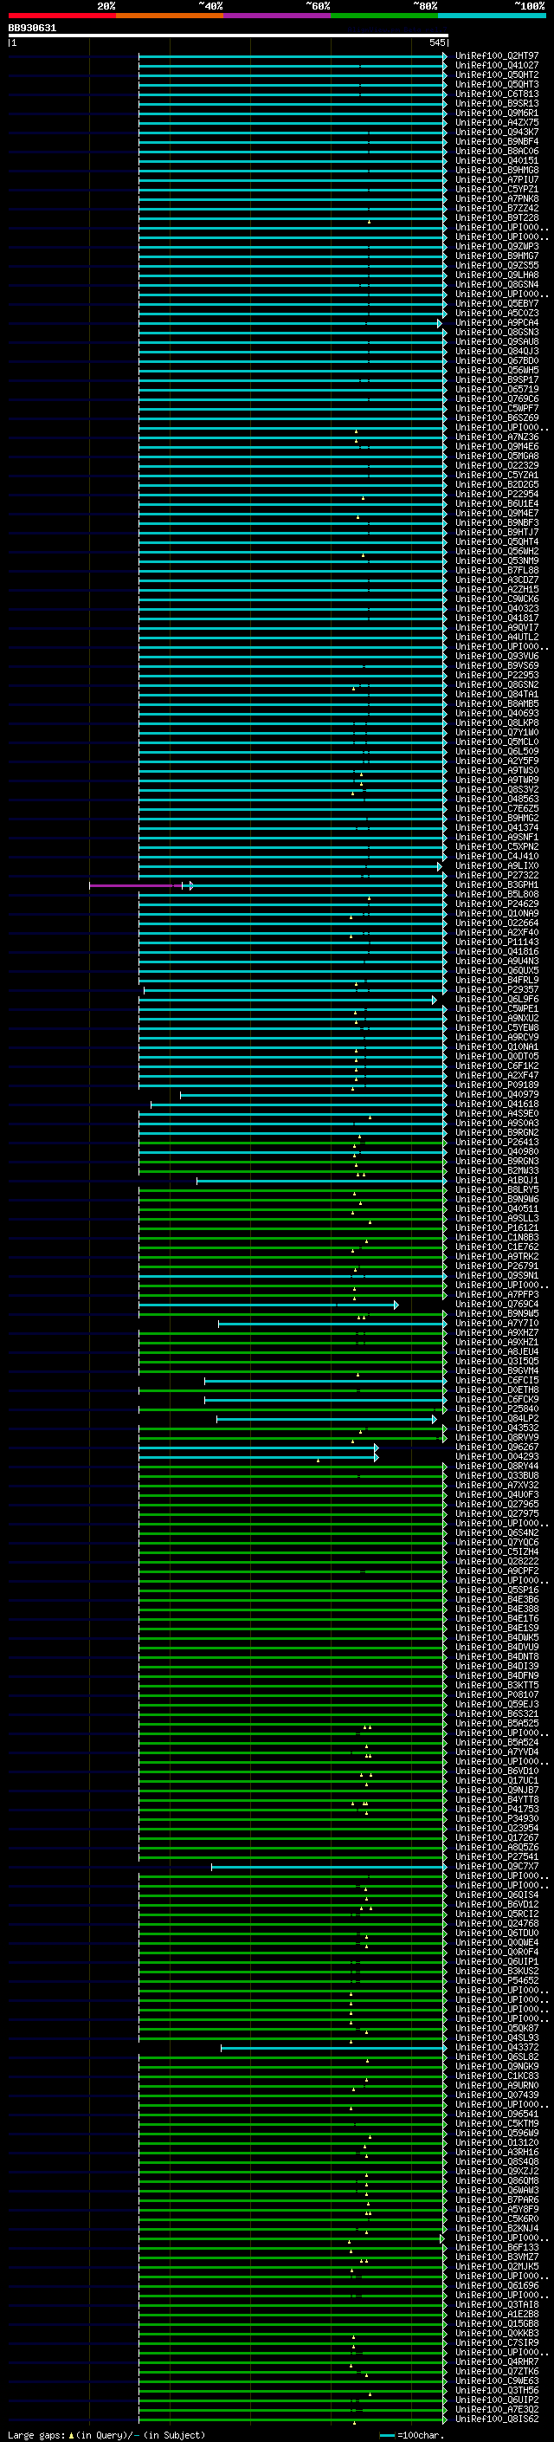Select the UniRef100_A9PCA4 label
554x2442 pixels.
497,322
